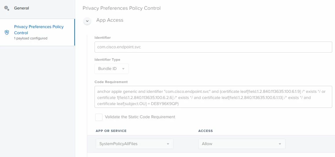Click the 'APP OR SERVICE' column header
This screenshot has height=157, width=335.
pos(111,131)
